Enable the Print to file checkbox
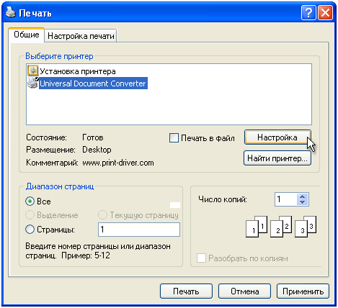 (174, 138)
